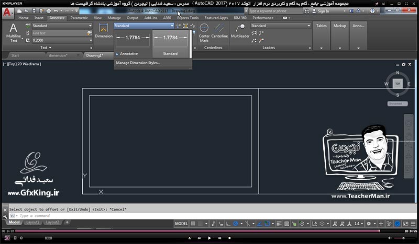The width and height of the screenshot is (419, 244).
Task: Click the MODEL button in status bar
Action: pos(181,224)
